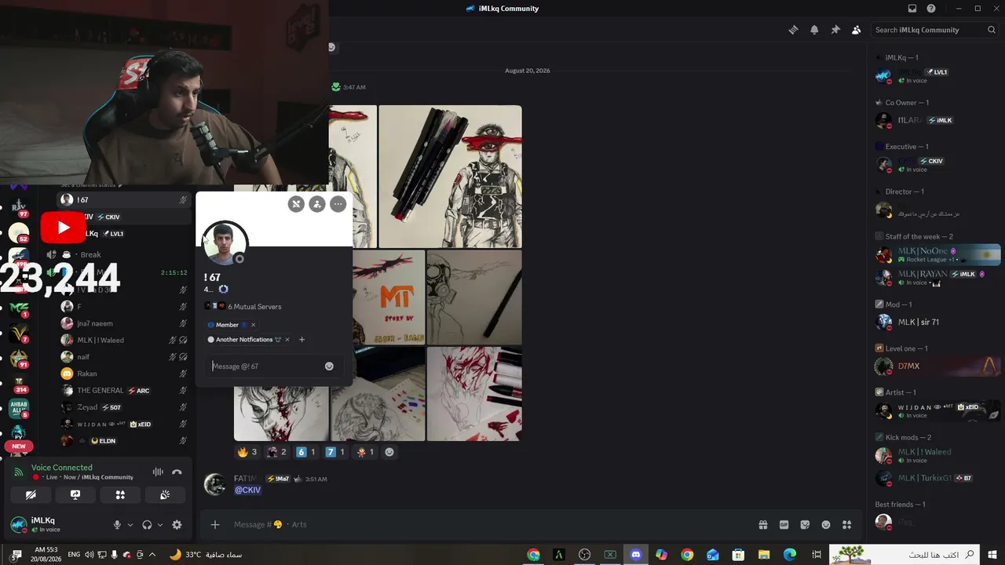The width and height of the screenshot is (1005, 565).
Task: Open the GIF picker
Action: [x=784, y=524]
